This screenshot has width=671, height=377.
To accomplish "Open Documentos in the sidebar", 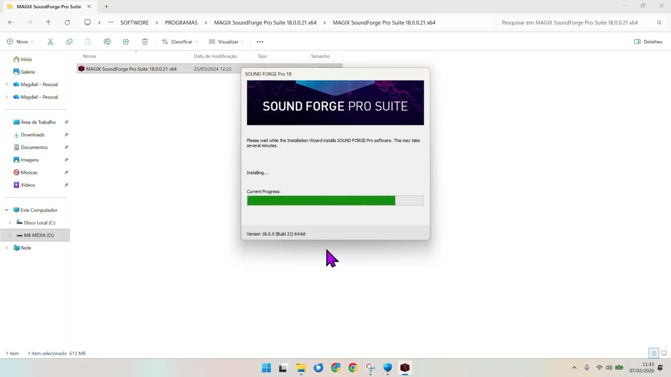I will point(30,147).
